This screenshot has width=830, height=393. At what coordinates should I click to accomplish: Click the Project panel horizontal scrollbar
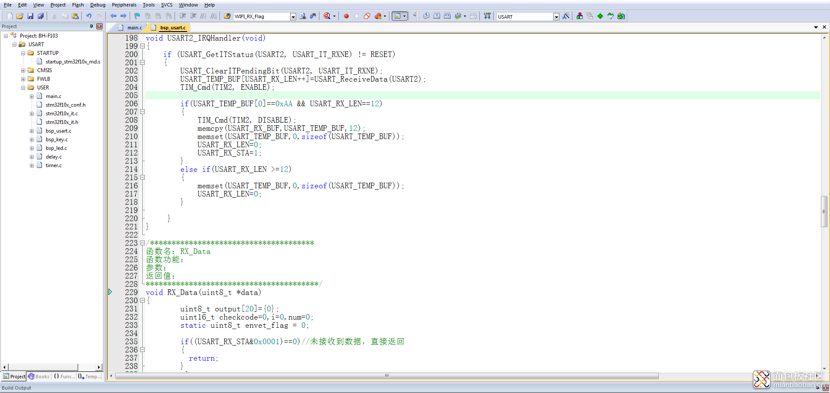coord(43,367)
